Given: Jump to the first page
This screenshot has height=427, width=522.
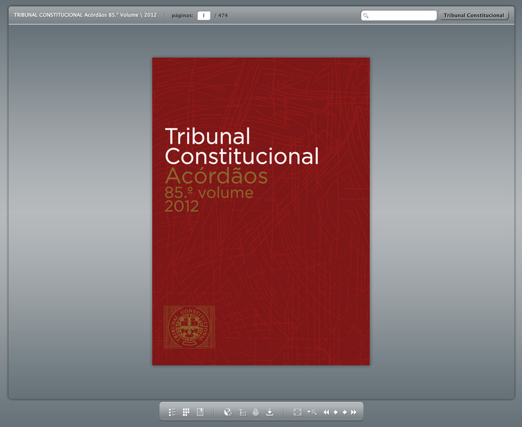Looking at the screenshot, I should tap(326, 412).
